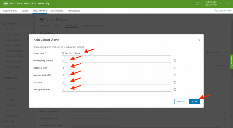Show info for Network constraints
This screenshot has width=233, height=128.
click(x=225, y=111)
